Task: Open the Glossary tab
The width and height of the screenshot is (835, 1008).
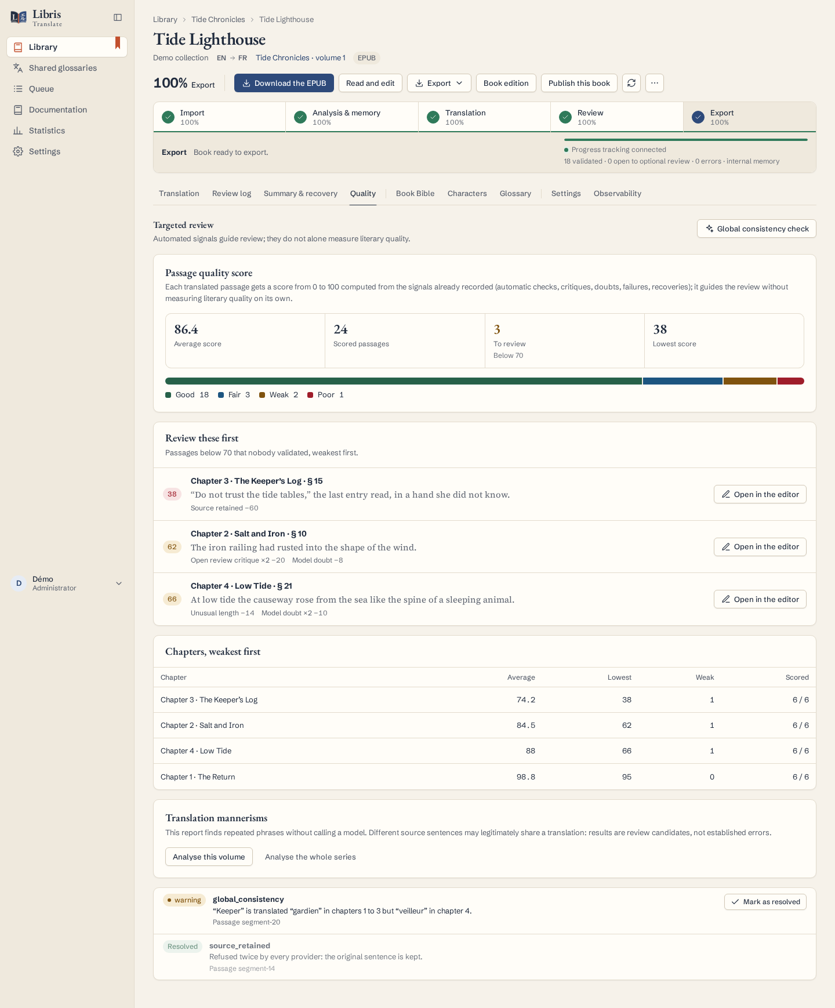Action: point(515,194)
